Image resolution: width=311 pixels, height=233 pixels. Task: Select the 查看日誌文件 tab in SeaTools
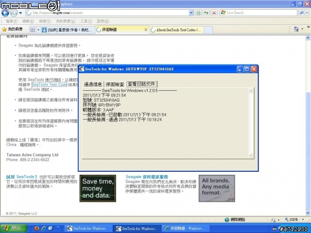(141, 84)
